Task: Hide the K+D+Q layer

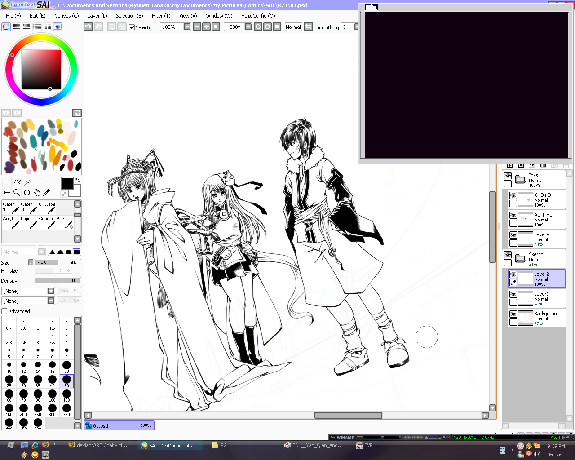Action: [x=513, y=195]
